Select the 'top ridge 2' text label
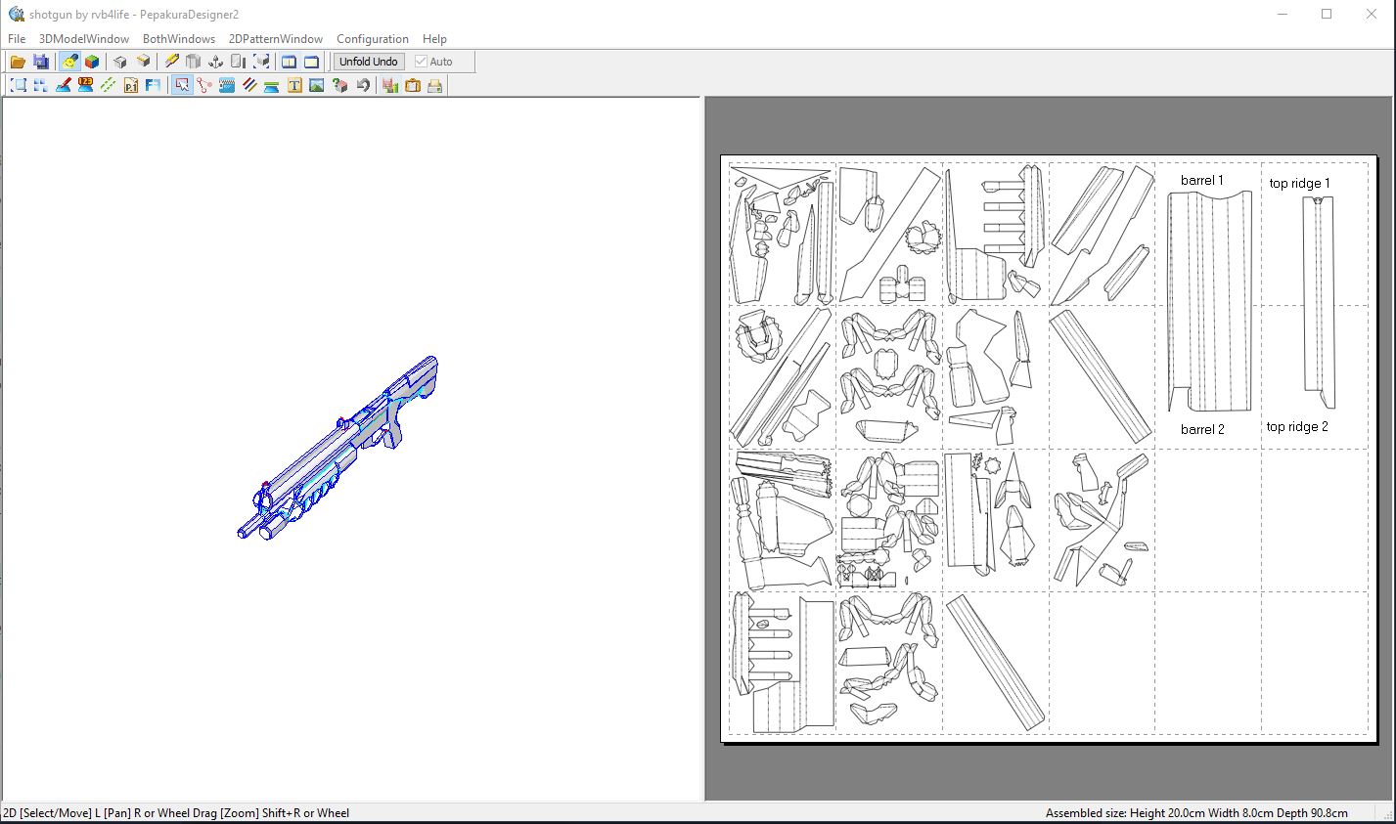Image resolution: width=1396 pixels, height=824 pixels. [1297, 426]
